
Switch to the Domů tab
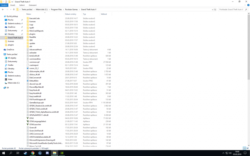click(x=12, y=5)
